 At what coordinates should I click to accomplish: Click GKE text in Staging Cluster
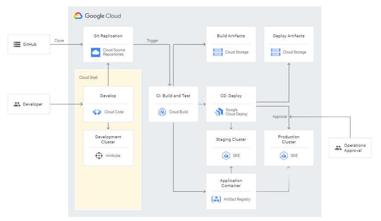point(236,156)
